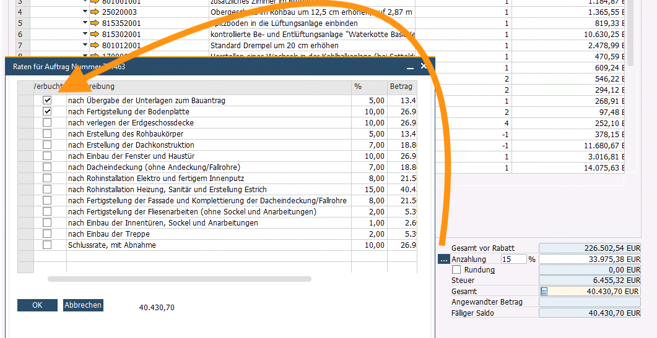Open item details via arrow next to 801012001
This screenshot has width=657, height=338.
coord(95,46)
